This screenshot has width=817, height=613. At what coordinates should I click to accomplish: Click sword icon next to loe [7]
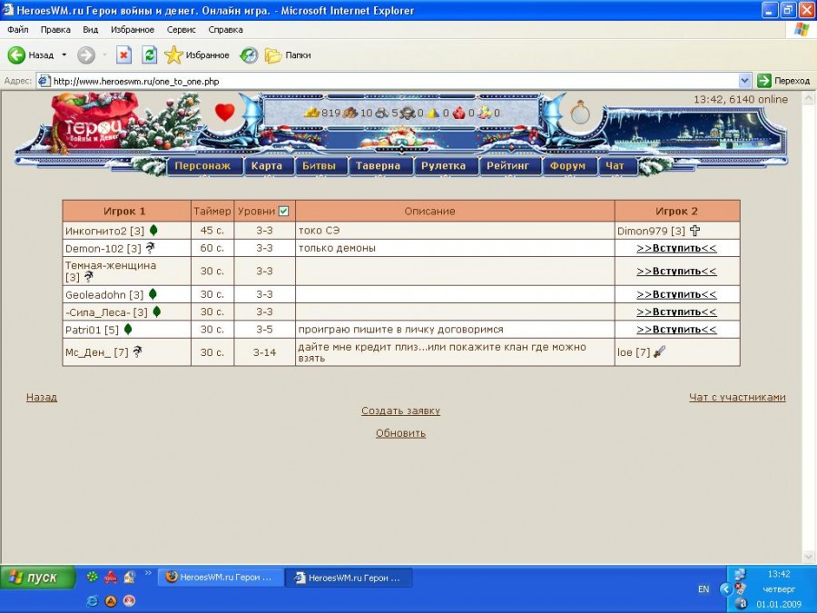[659, 352]
